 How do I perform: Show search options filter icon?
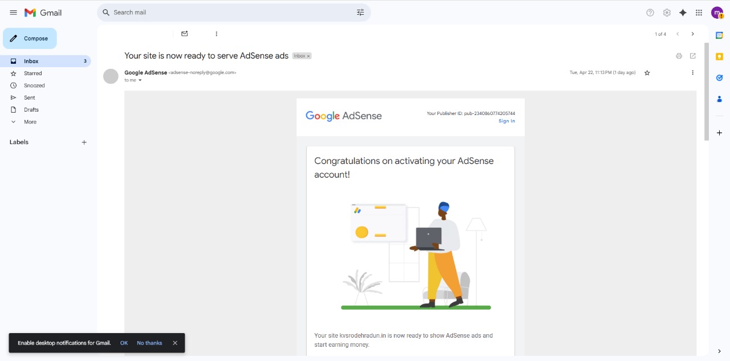[x=360, y=13]
